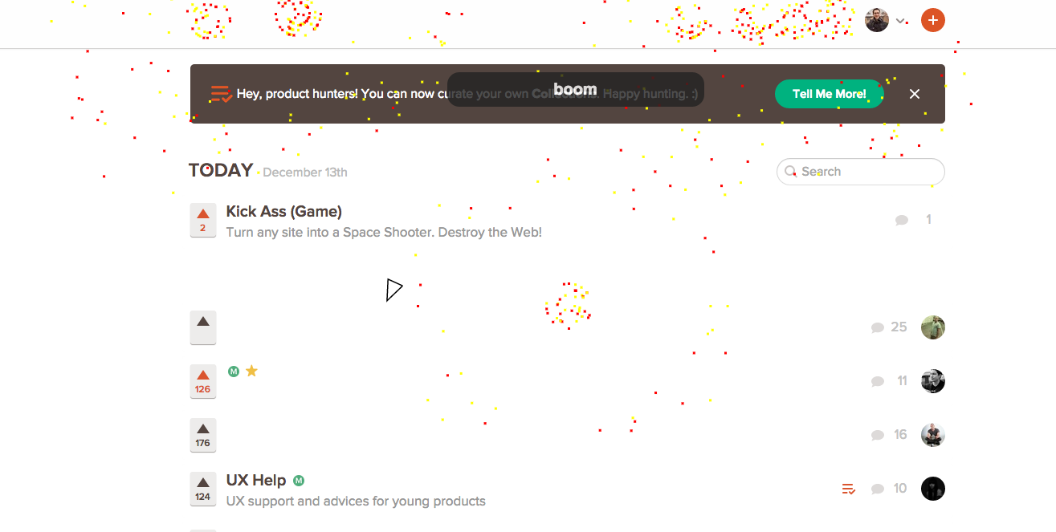Add UX Help to a collection icon

click(x=848, y=489)
